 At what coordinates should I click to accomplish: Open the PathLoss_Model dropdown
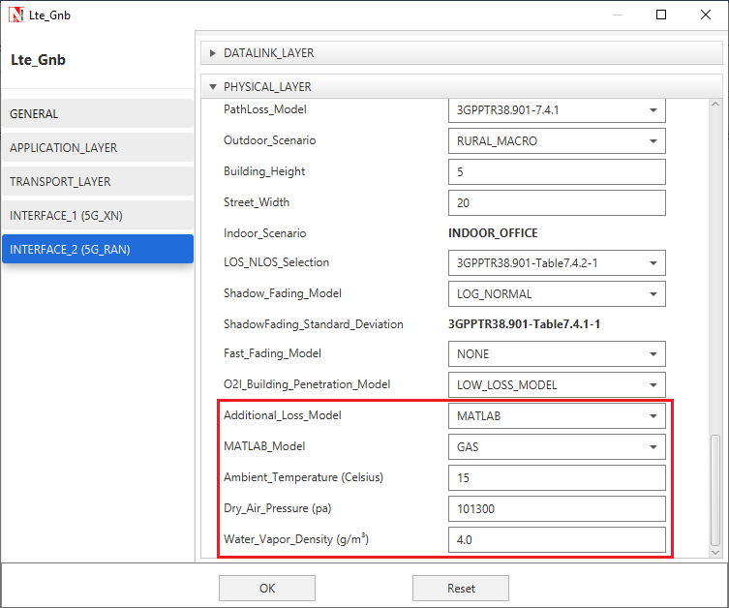click(557, 110)
